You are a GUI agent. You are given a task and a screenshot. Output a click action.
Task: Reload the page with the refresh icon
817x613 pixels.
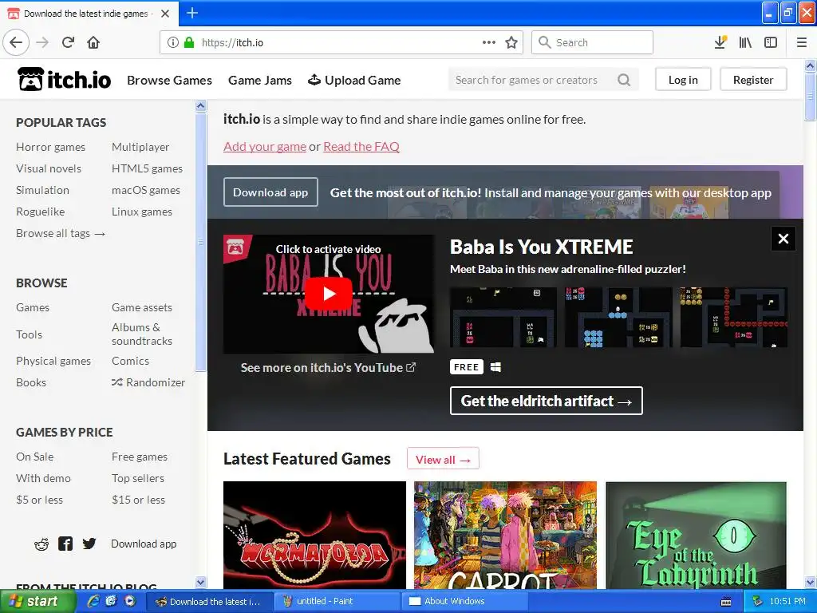point(68,42)
